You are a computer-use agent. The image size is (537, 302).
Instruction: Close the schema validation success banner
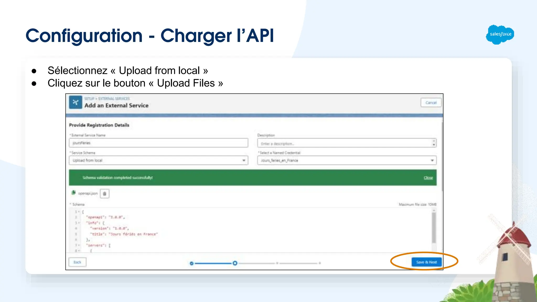coord(428,178)
